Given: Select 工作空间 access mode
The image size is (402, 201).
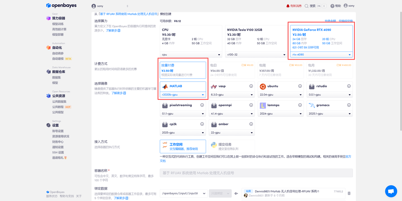Looking at the screenshot, I should [x=183, y=146].
